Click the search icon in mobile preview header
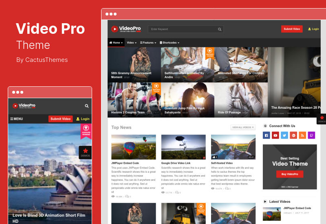Viewport: 326px width, 224px height. 87,106
